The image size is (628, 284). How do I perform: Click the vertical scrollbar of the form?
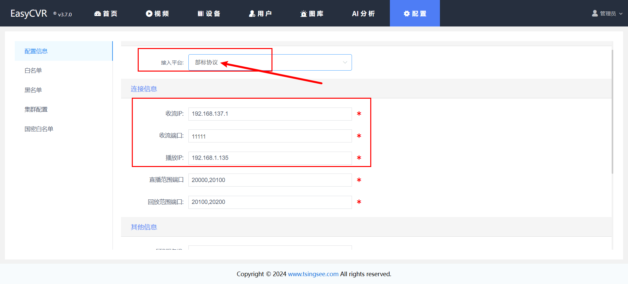click(612, 111)
